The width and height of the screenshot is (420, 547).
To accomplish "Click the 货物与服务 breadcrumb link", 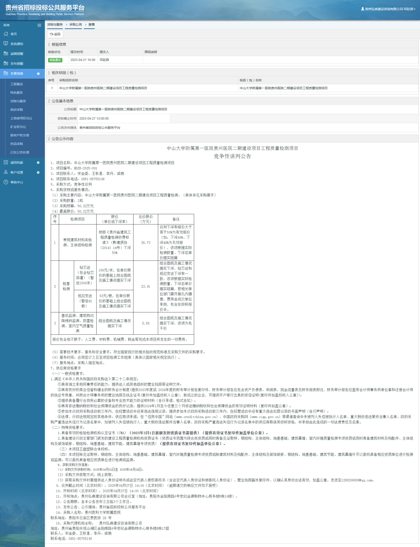I will click(x=55, y=25).
